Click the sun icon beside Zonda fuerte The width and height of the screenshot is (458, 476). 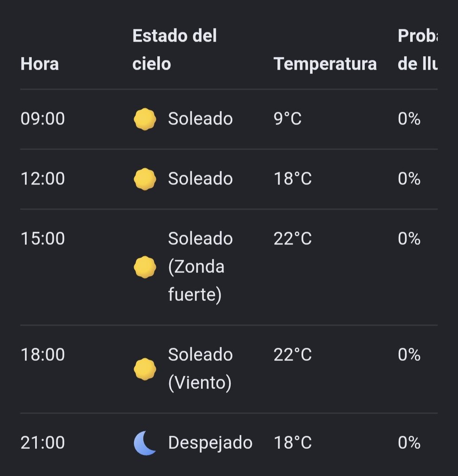(145, 267)
